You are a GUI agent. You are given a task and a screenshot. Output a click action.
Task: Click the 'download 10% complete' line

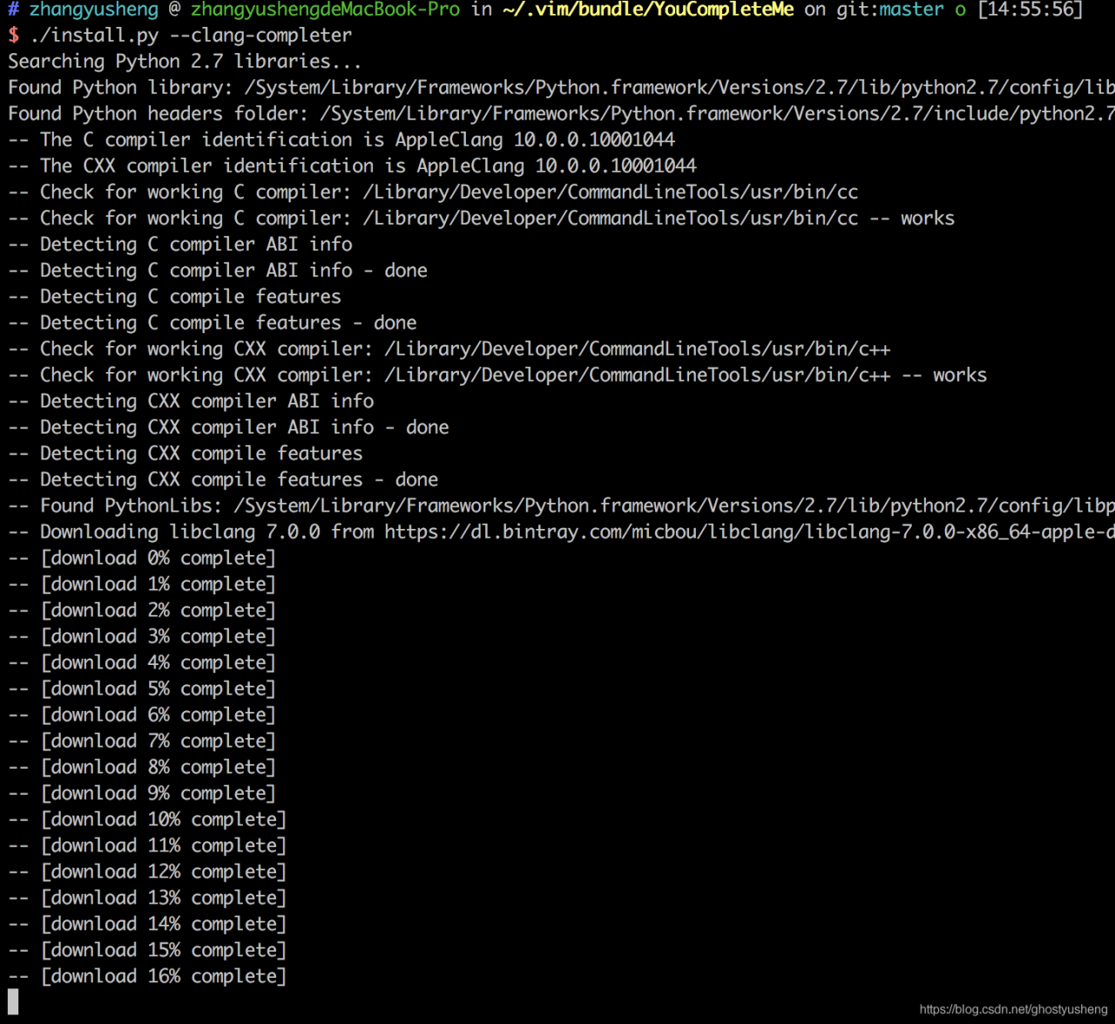click(147, 819)
